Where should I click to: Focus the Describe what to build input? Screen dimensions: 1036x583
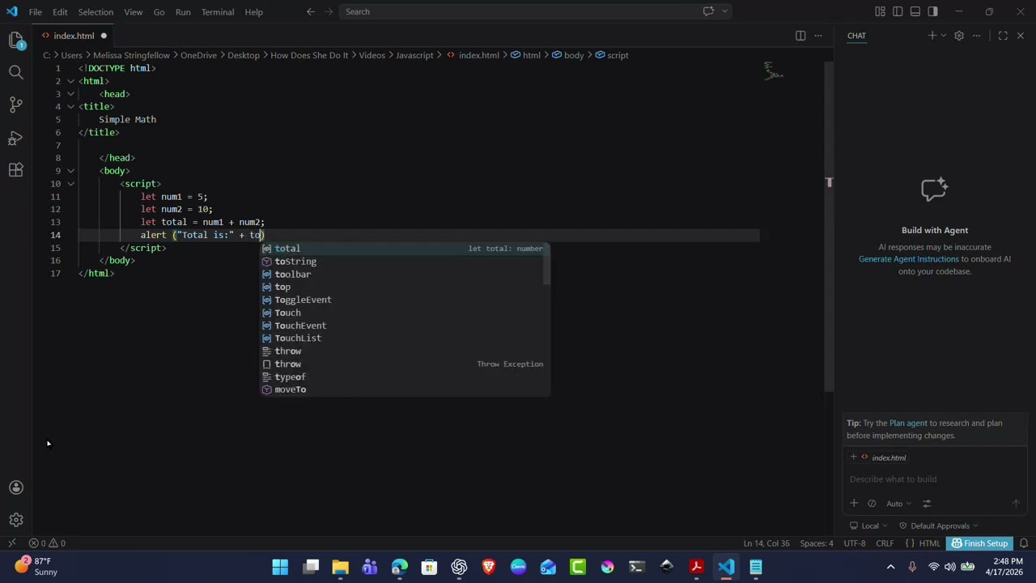pos(934,479)
